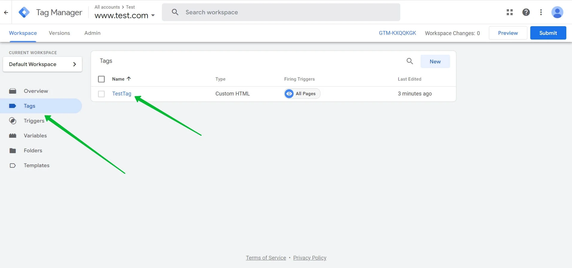Click the Tag Manager logo
Viewport: 572px width, 268px height.
24,12
